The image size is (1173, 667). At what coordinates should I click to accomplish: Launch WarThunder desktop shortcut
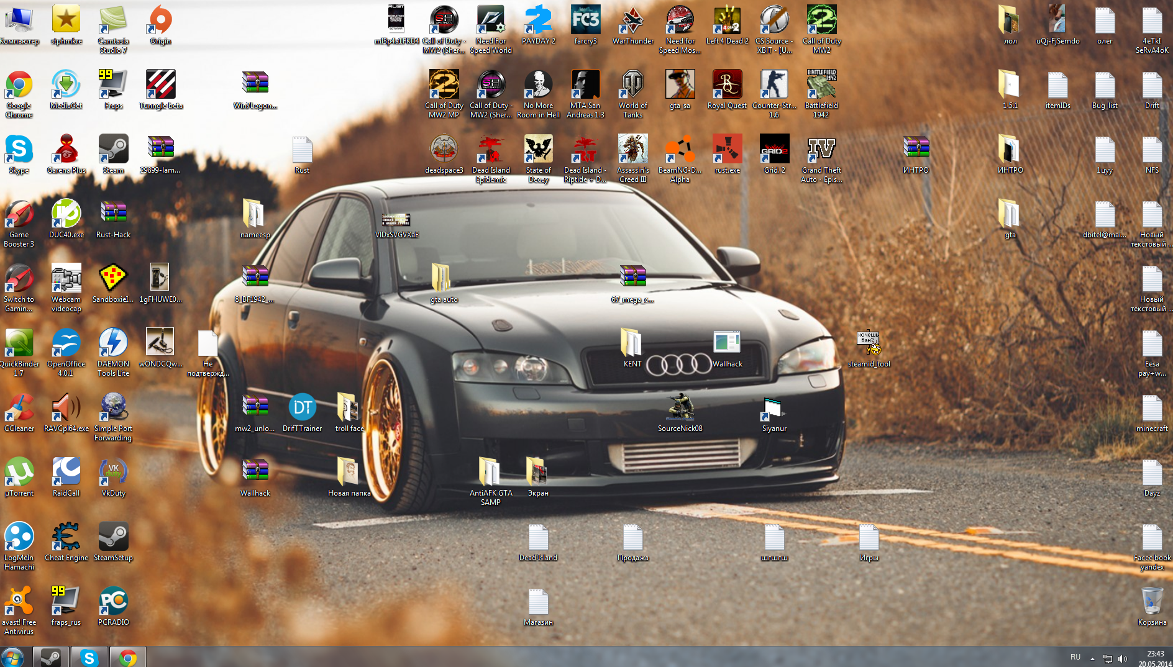pos(633,25)
